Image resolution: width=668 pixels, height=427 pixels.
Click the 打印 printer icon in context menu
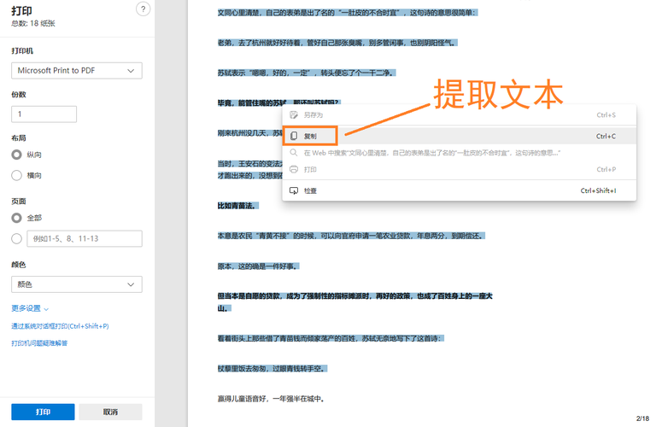click(294, 169)
